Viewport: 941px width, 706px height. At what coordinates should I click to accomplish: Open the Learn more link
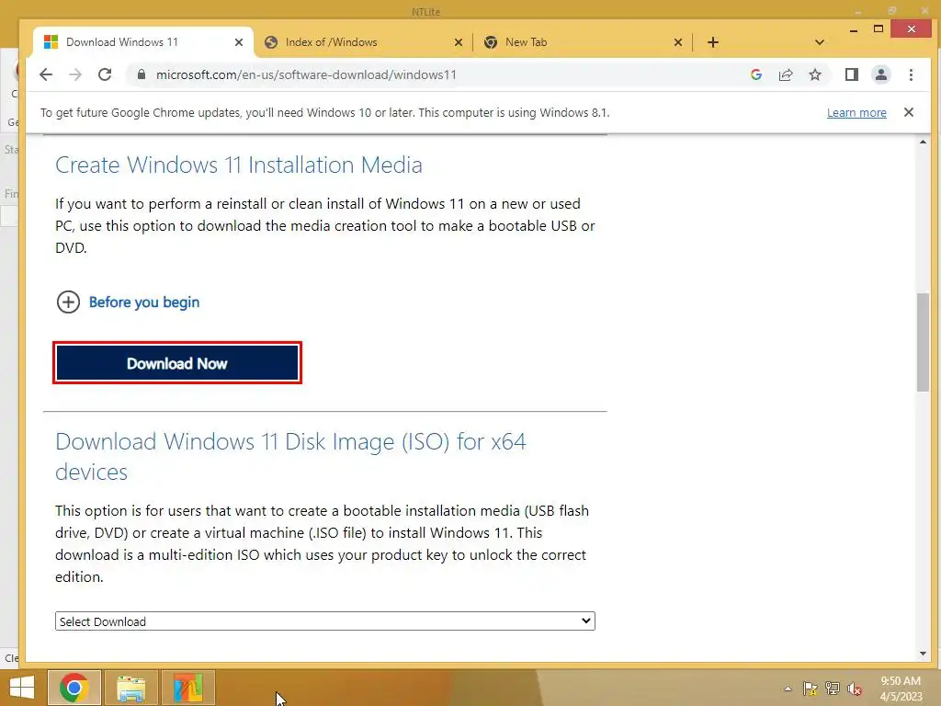[x=856, y=113]
